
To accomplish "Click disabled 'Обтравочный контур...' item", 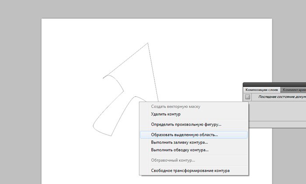I will [173, 160].
